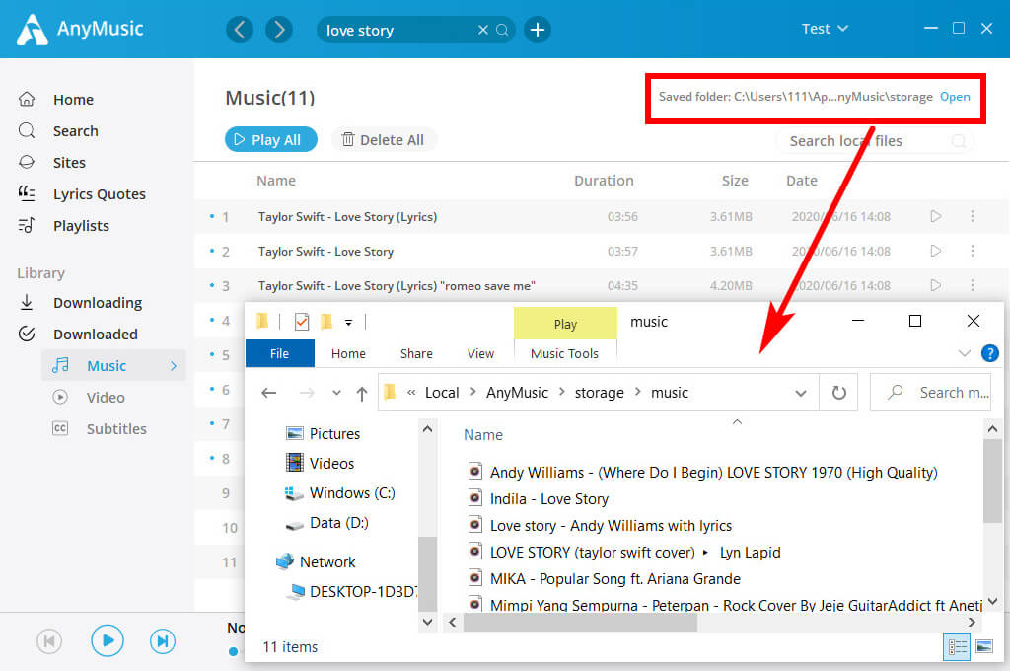Open Lyrics Quotes in the sidebar
Screen dimensions: 1010x671
click(100, 194)
